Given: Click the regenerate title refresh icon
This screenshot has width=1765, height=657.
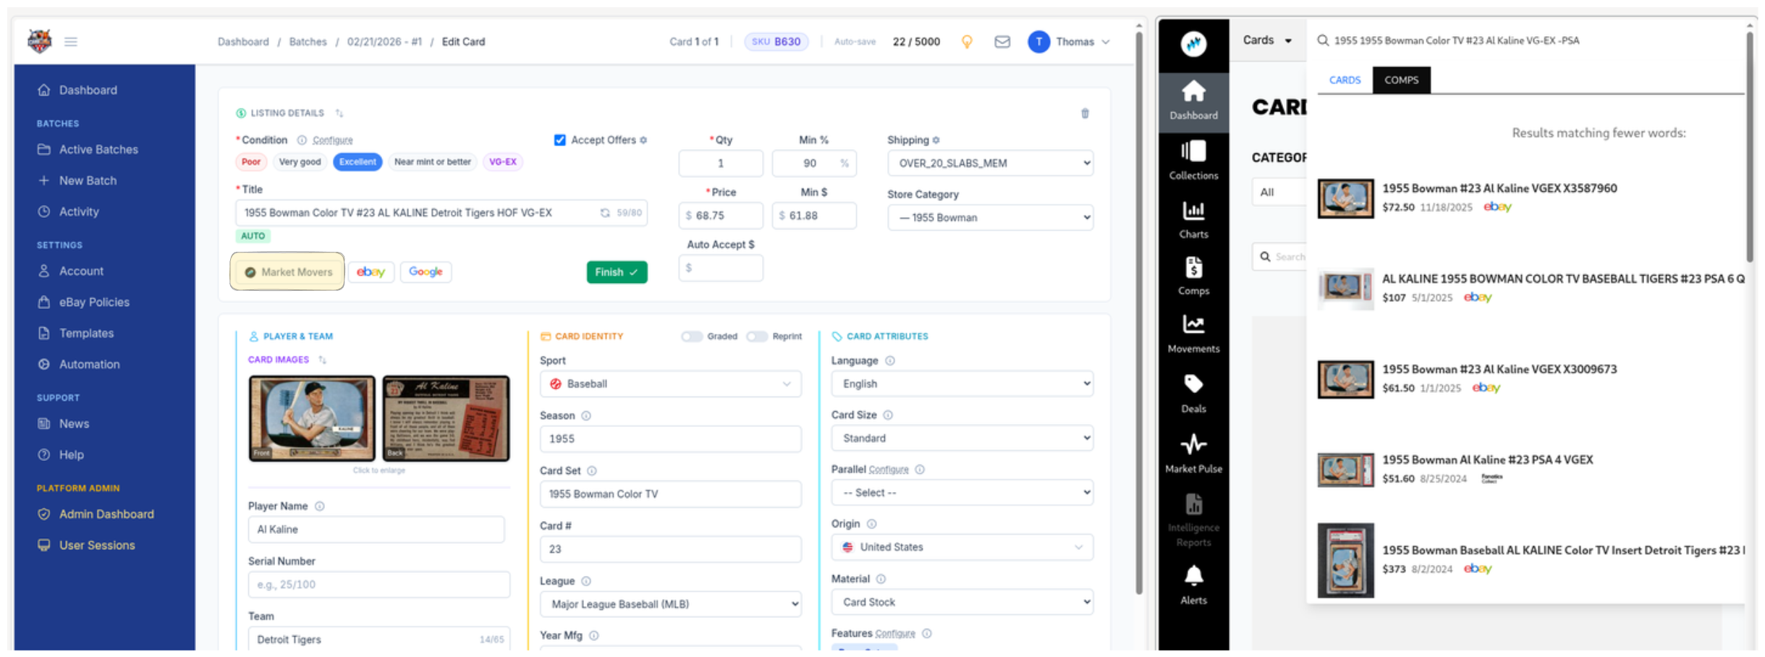Looking at the screenshot, I should pyautogui.click(x=605, y=213).
